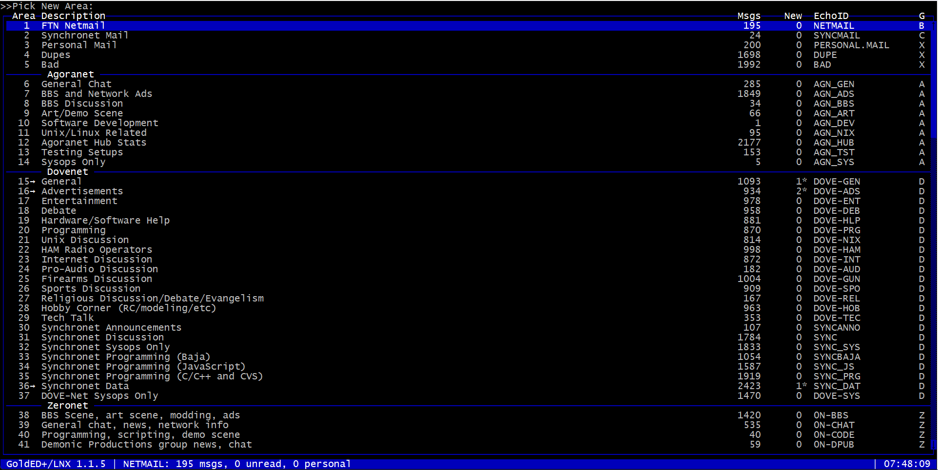Click the GoldED+/LNX 1.1.5 status text
Image resolution: width=938 pixels, height=470 pixels.
56,464
